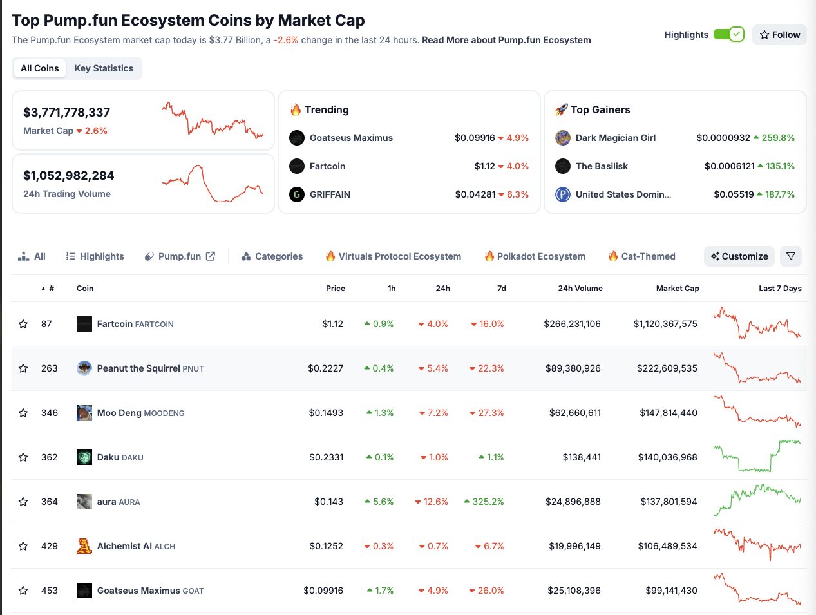Select the All coins view icon
This screenshot has width=816, height=615.
click(x=22, y=256)
